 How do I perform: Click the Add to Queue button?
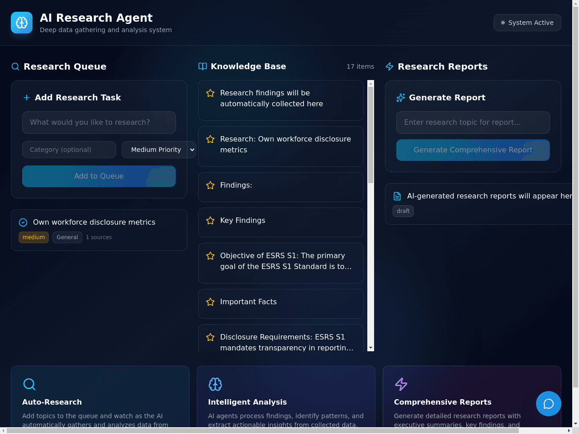tap(99, 176)
